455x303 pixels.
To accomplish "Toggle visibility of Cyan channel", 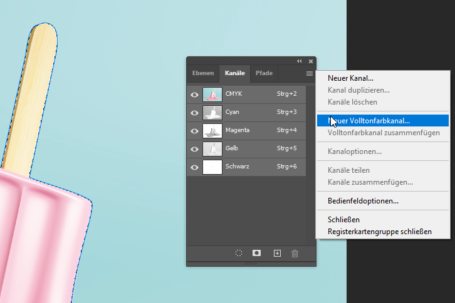I will (x=194, y=113).
